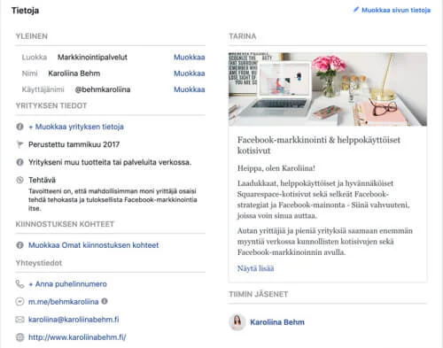Click the Messenger icon beside m.me/behmkaroliina
Image resolution: width=443 pixels, height=348 pixels.
click(19, 302)
